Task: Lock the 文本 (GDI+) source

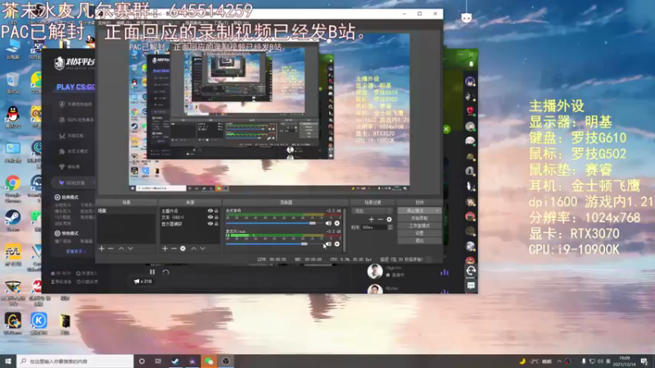Action: point(216,218)
